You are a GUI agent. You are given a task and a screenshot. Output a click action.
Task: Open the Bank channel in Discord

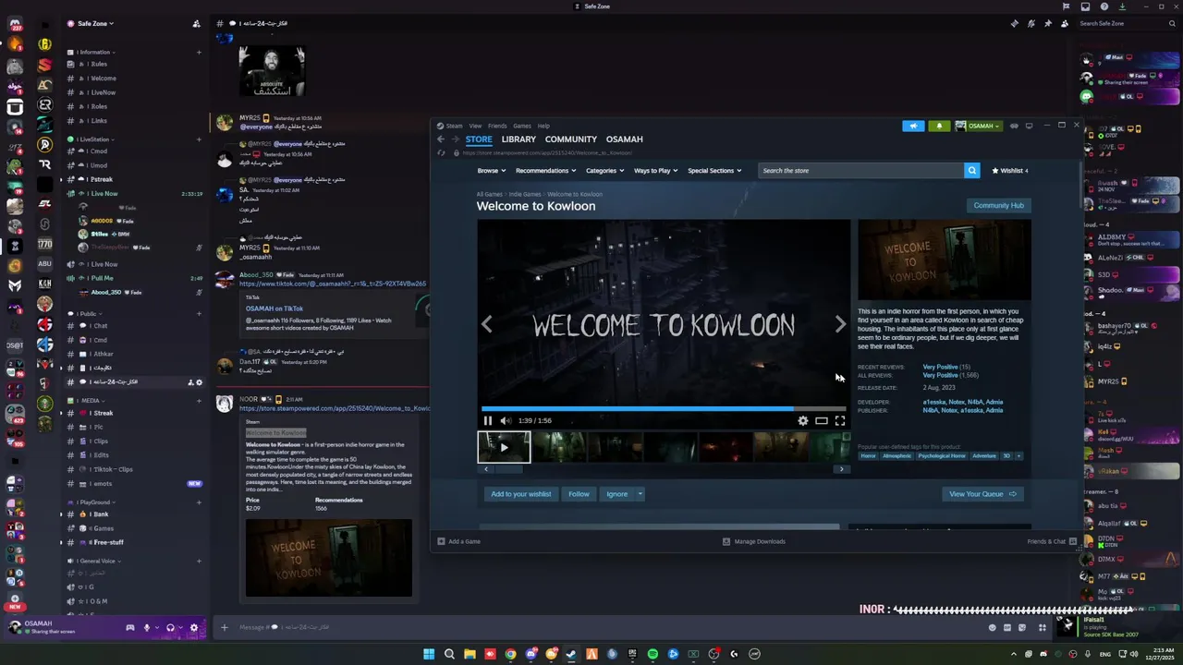[100, 514]
